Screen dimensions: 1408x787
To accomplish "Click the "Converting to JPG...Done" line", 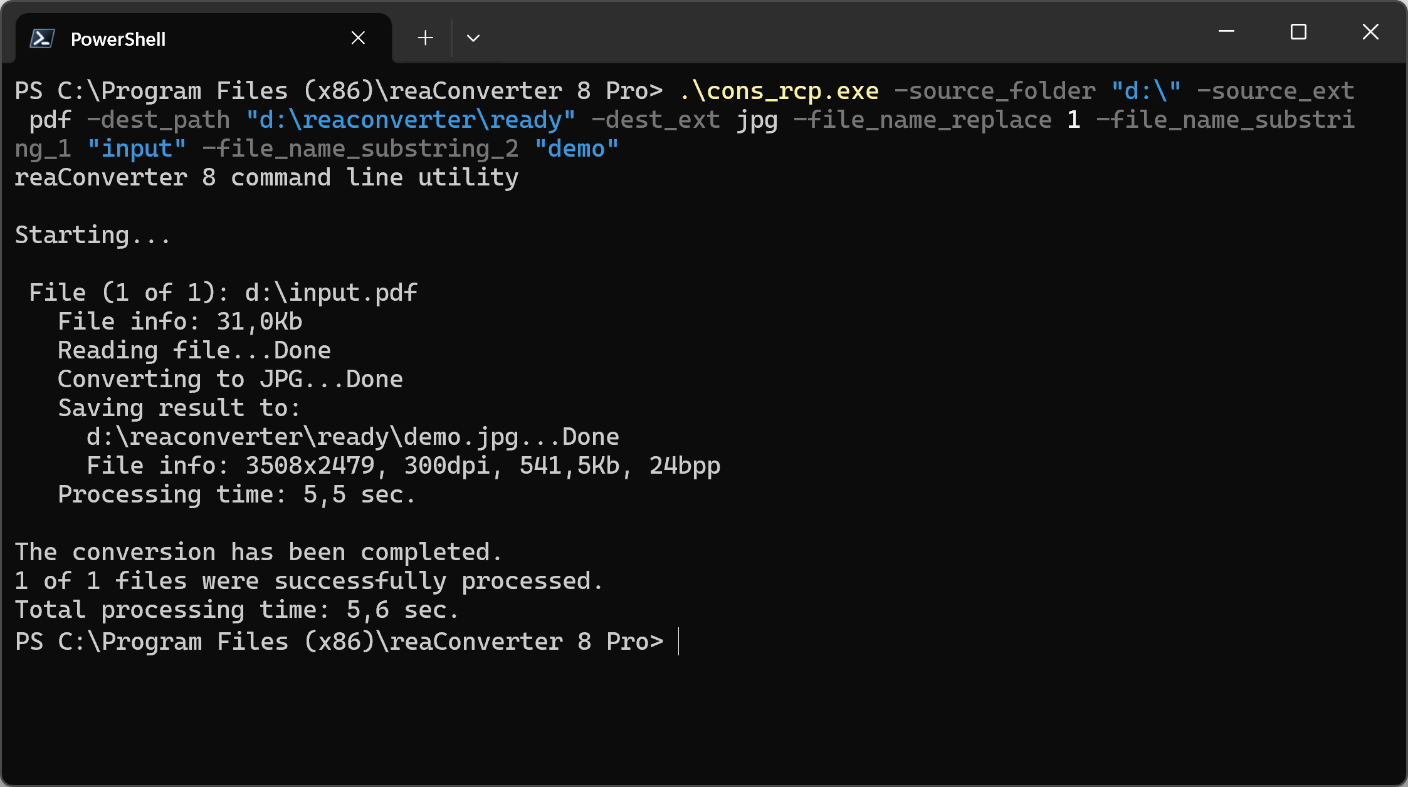I will (x=230, y=380).
